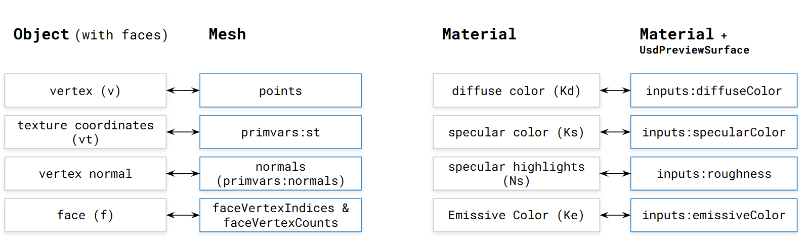Select inputs:emissiveColor box
The width and height of the screenshot is (806, 246).
[x=714, y=215]
